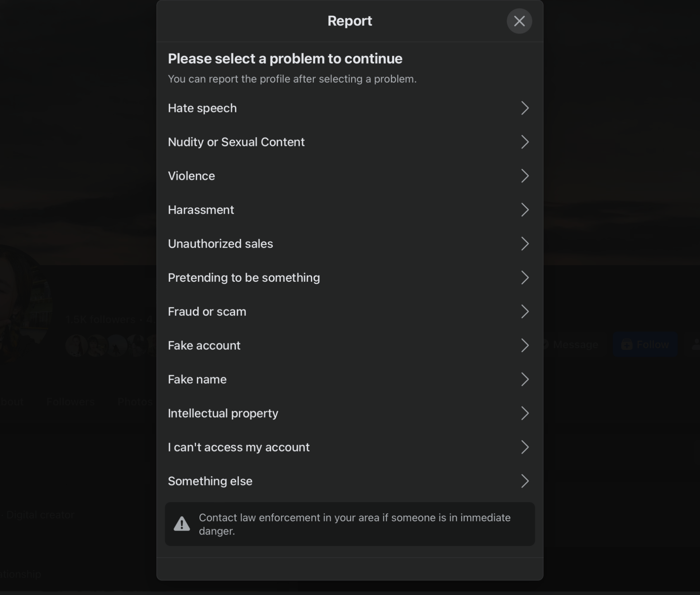Image resolution: width=700 pixels, height=595 pixels.
Task: Close the Report dialog
Action: [519, 21]
